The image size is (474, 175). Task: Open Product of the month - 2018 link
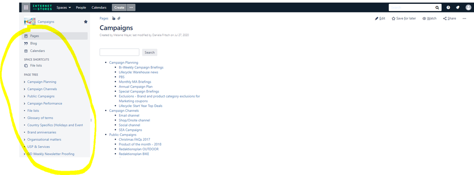tap(140, 145)
